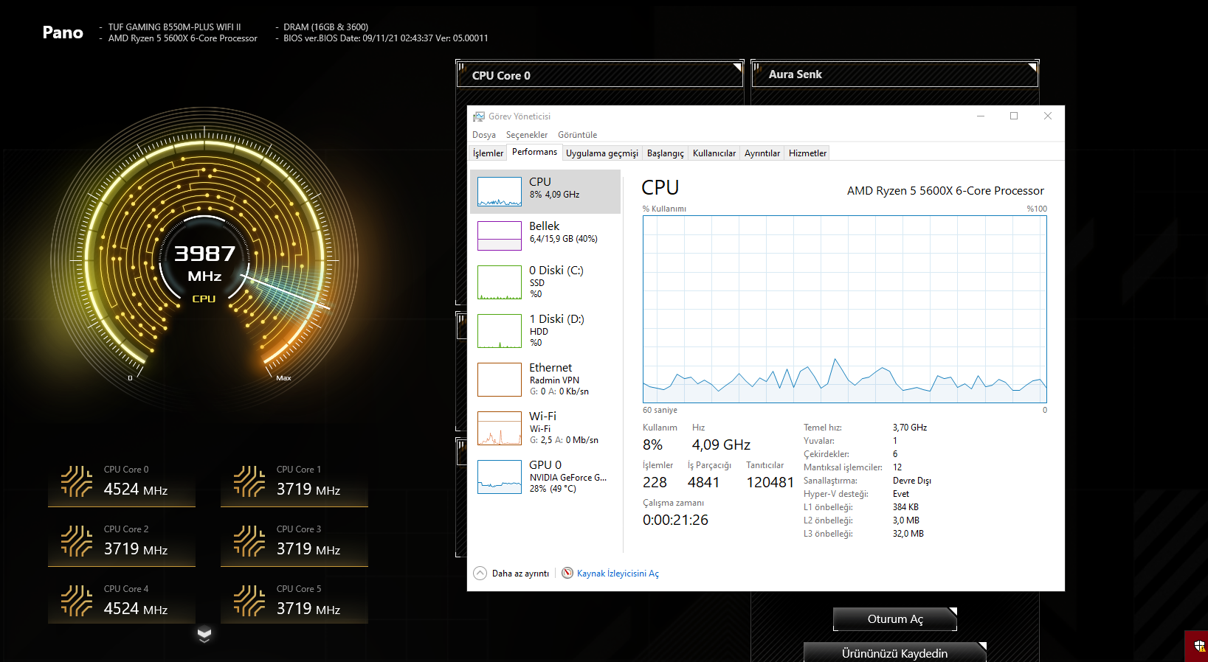Open the Kaynak İzleyicisini Aç link
Image resolution: width=1208 pixels, height=662 pixels.
click(618, 574)
